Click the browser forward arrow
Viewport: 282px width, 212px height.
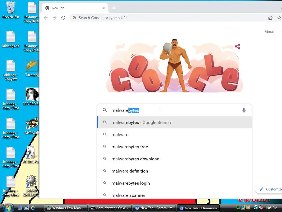(55, 18)
